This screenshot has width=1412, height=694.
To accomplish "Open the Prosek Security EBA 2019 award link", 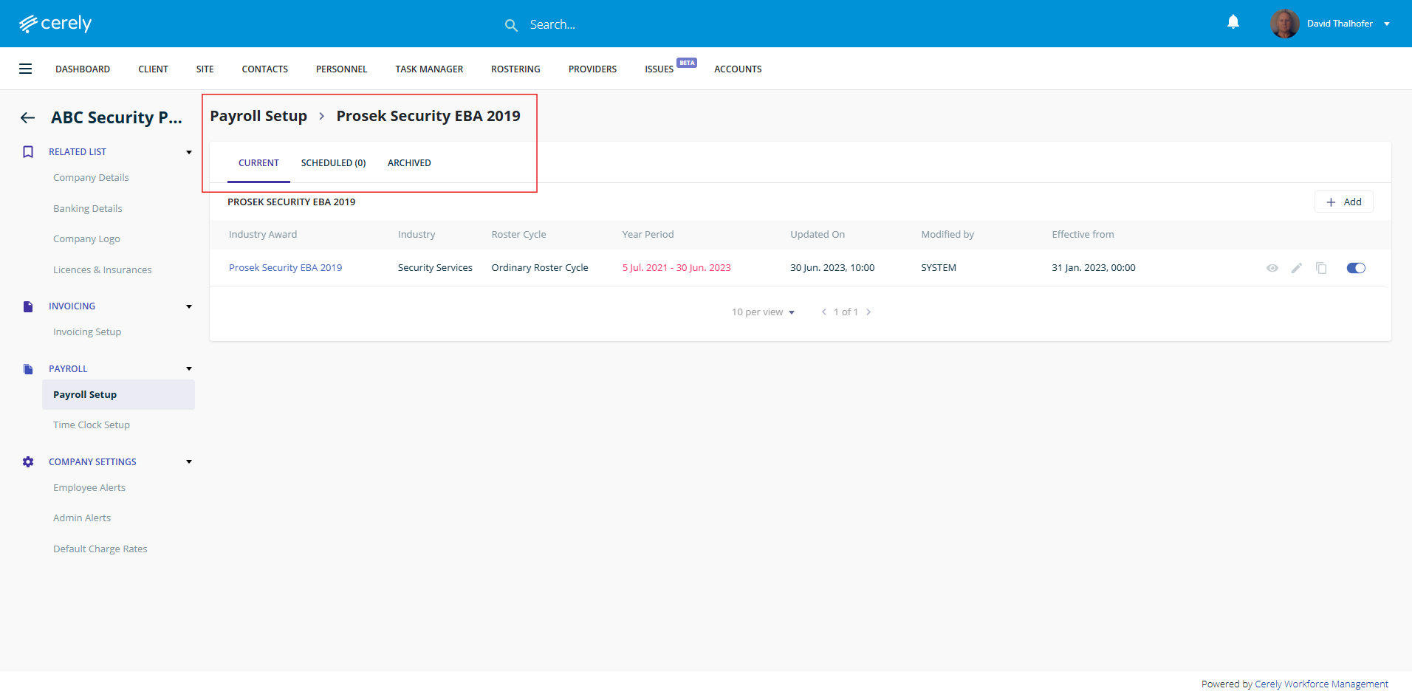I will (x=285, y=268).
